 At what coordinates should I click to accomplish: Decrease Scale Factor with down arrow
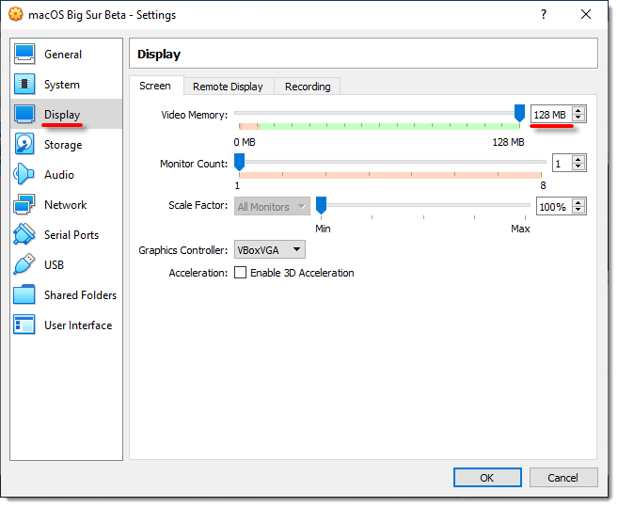click(578, 210)
